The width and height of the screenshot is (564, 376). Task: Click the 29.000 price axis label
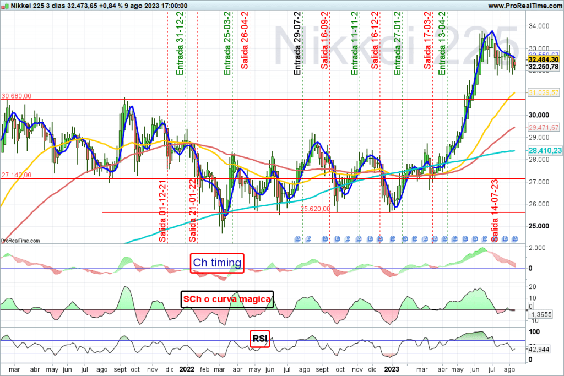(539, 137)
